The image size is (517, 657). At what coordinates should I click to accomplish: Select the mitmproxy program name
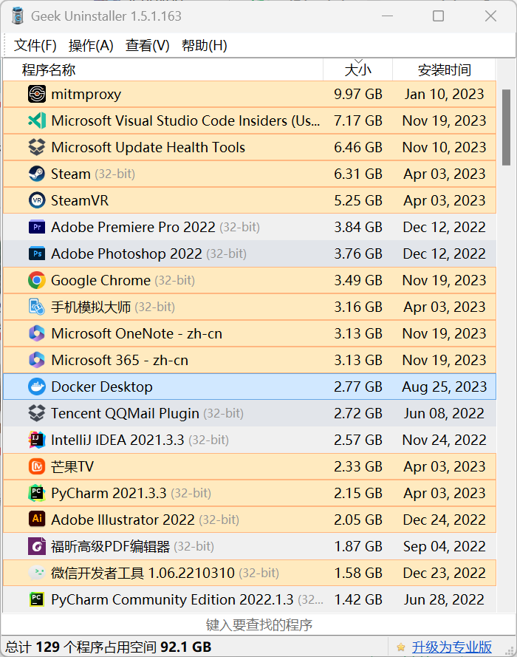tap(86, 95)
